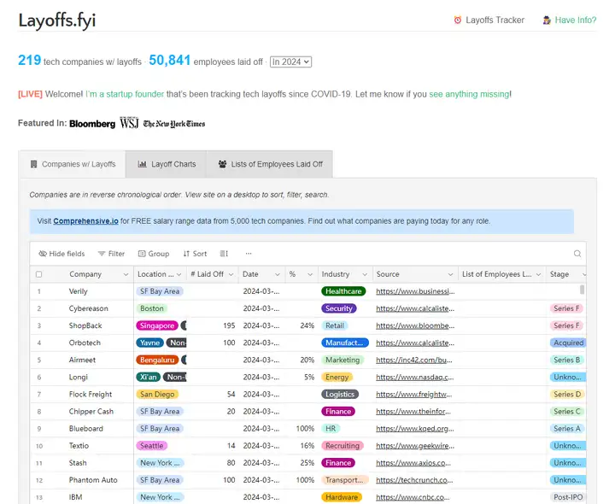Open Stash's axios source link

click(x=413, y=463)
